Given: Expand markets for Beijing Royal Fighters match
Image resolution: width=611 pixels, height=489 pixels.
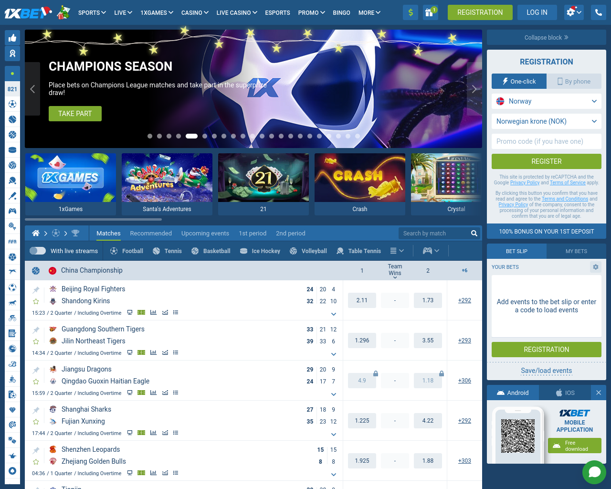Looking at the screenshot, I should point(334,314).
